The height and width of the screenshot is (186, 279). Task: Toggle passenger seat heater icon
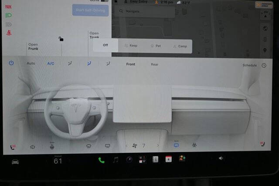pyautogui.click(x=262, y=144)
